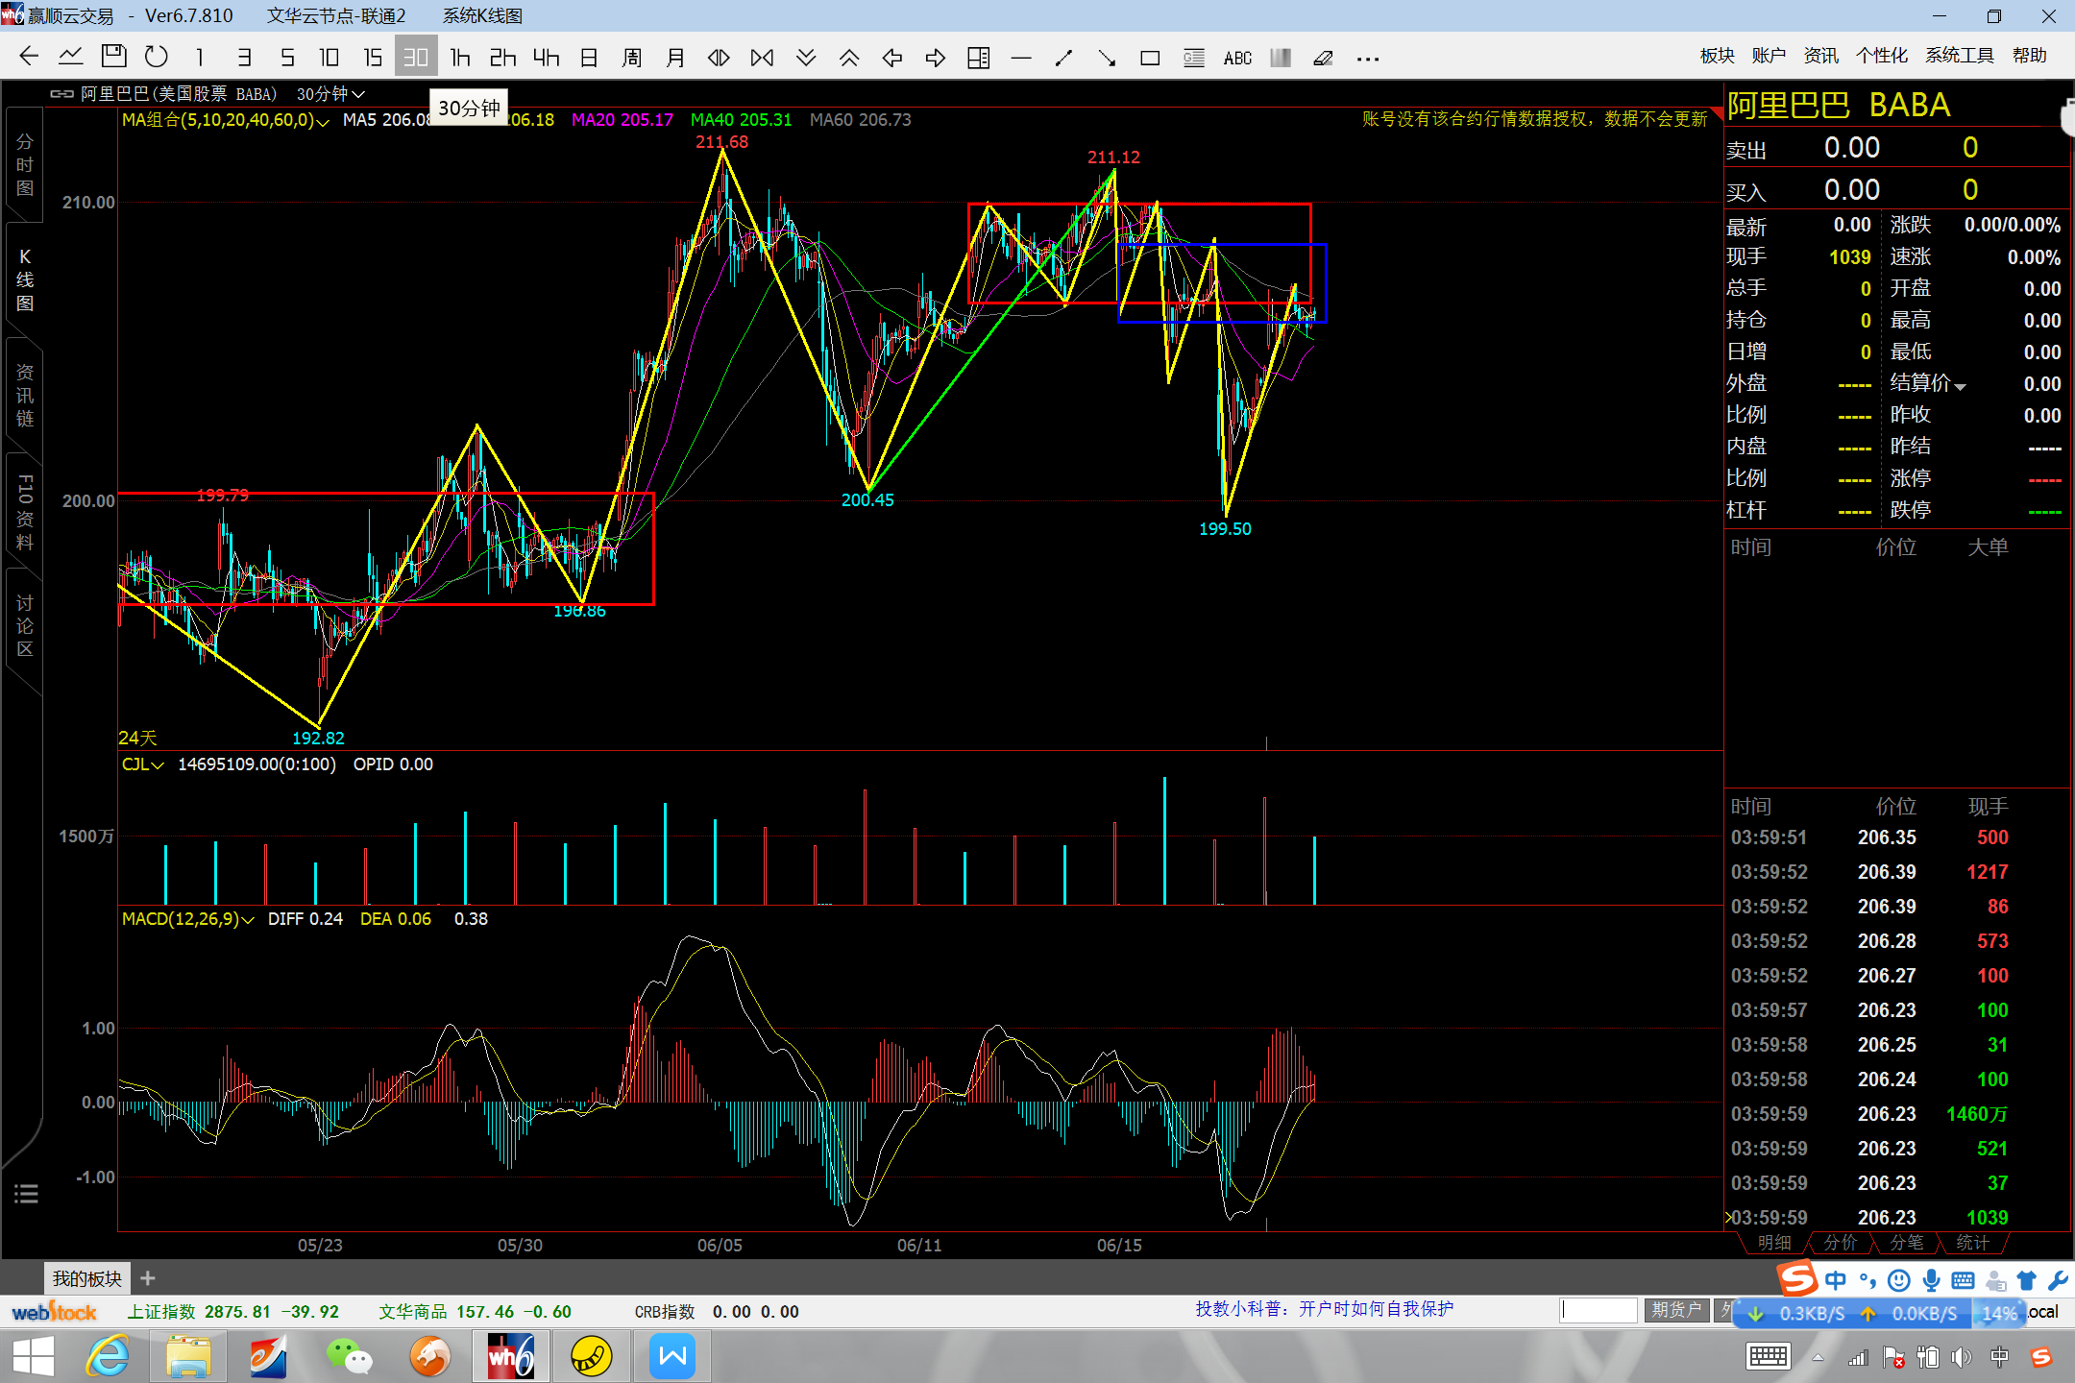Viewport: 2075px width, 1383px height.
Task: Toggle the 30-minute period button
Action: tap(416, 57)
